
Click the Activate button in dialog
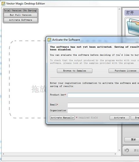(x=119, y=118)
